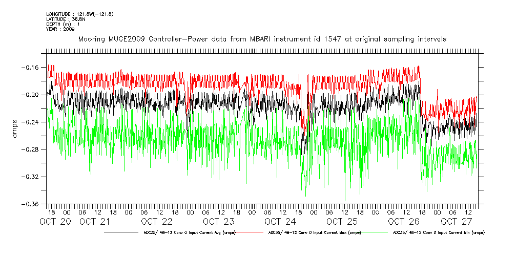Select the -0.20 y-axis tick label
The width and height of the screenshot is (517, 258).
tap(34, 95)
